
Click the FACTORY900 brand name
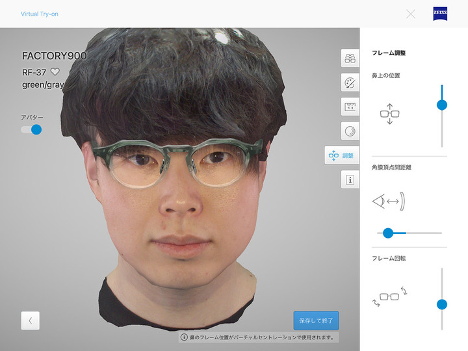(55, 56)
